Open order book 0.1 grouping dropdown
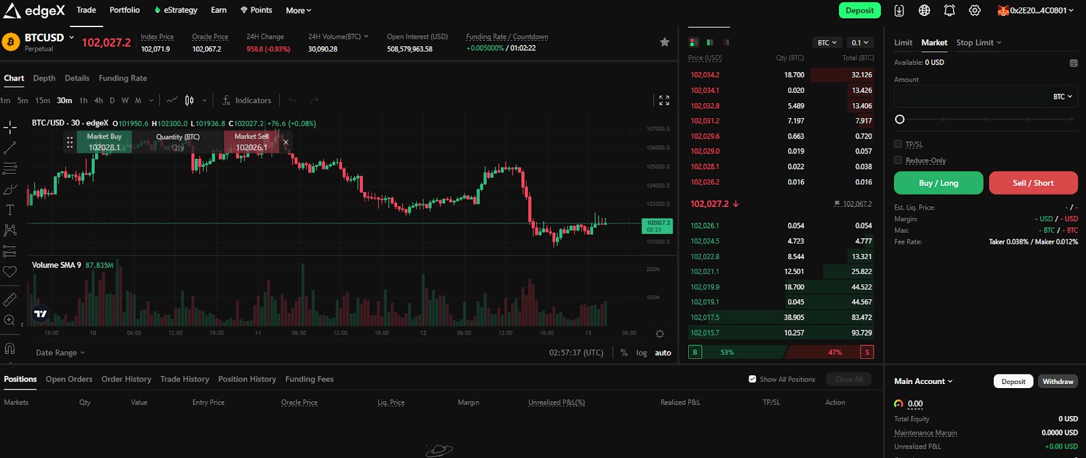Image resolution: width=1086 pixels, height=458 pixels. tap(860, 43)
